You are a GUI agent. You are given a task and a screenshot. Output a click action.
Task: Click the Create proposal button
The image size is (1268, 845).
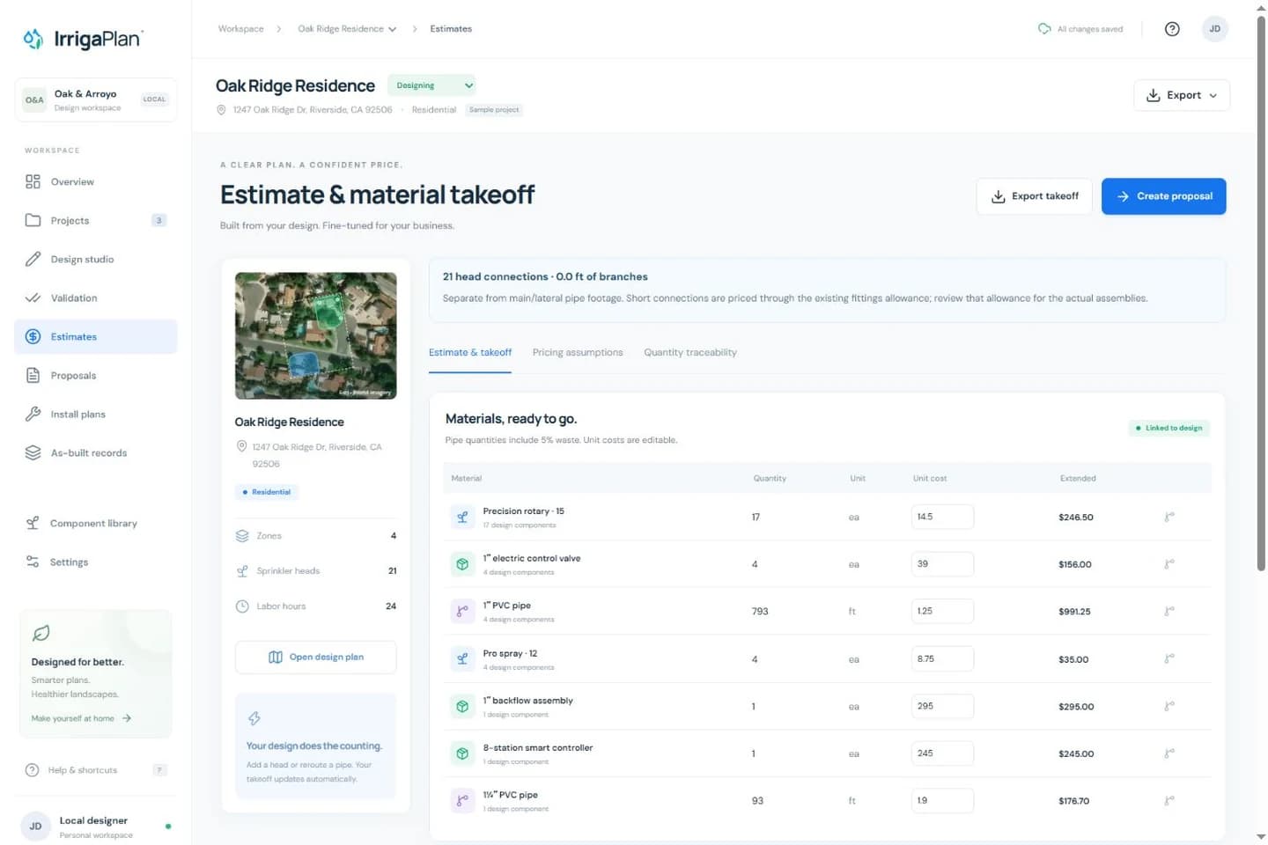(x=1164, y=196)
